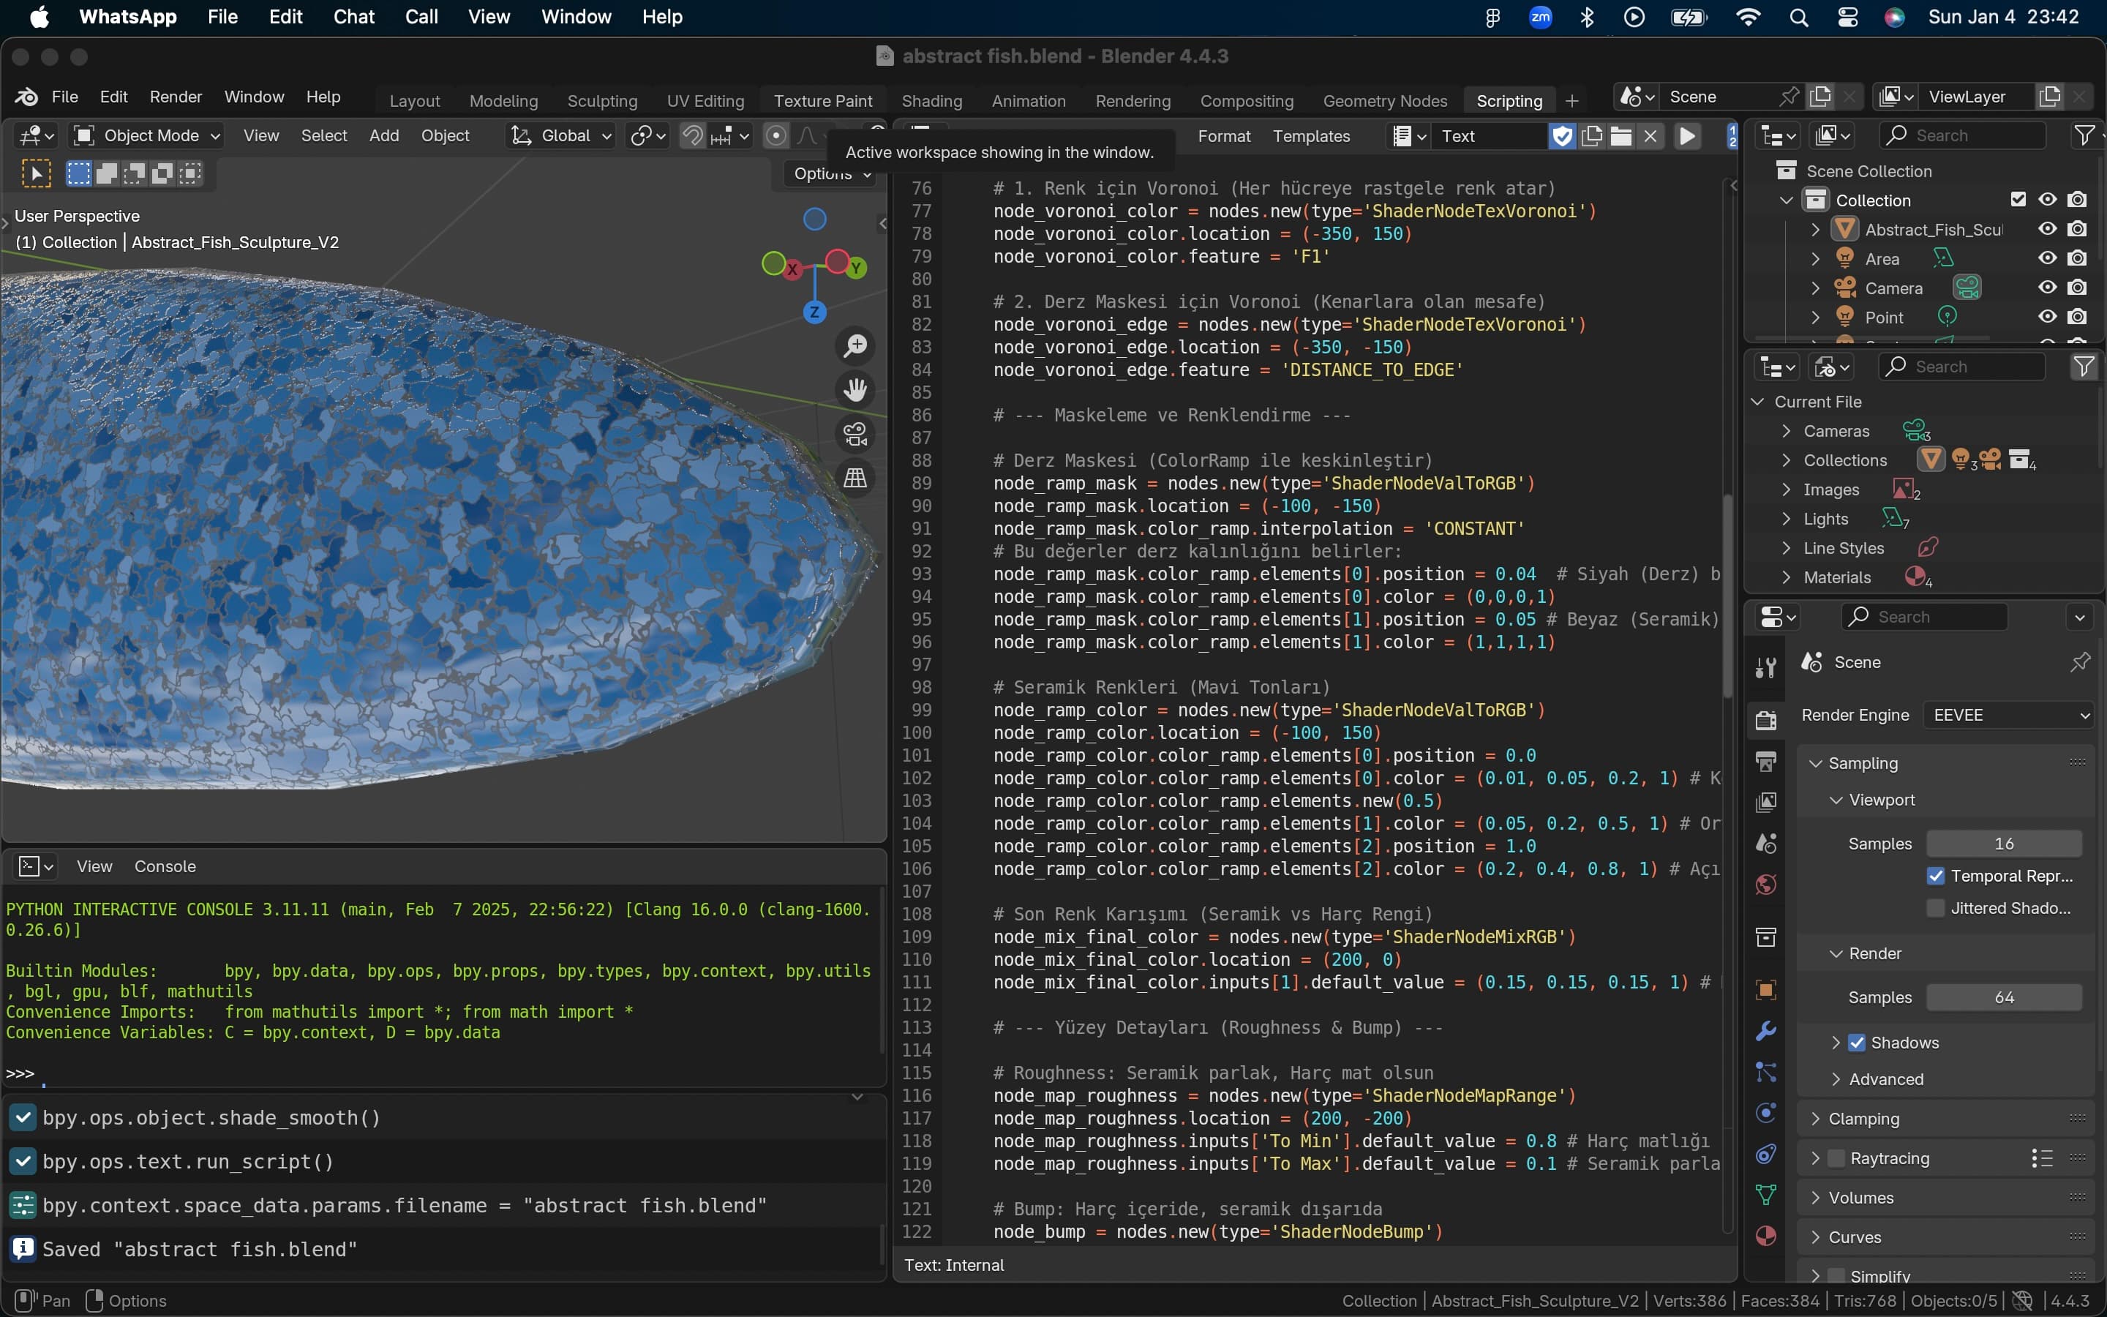Click the viewport zoom magnifier icon

click(x=856, y=346)
